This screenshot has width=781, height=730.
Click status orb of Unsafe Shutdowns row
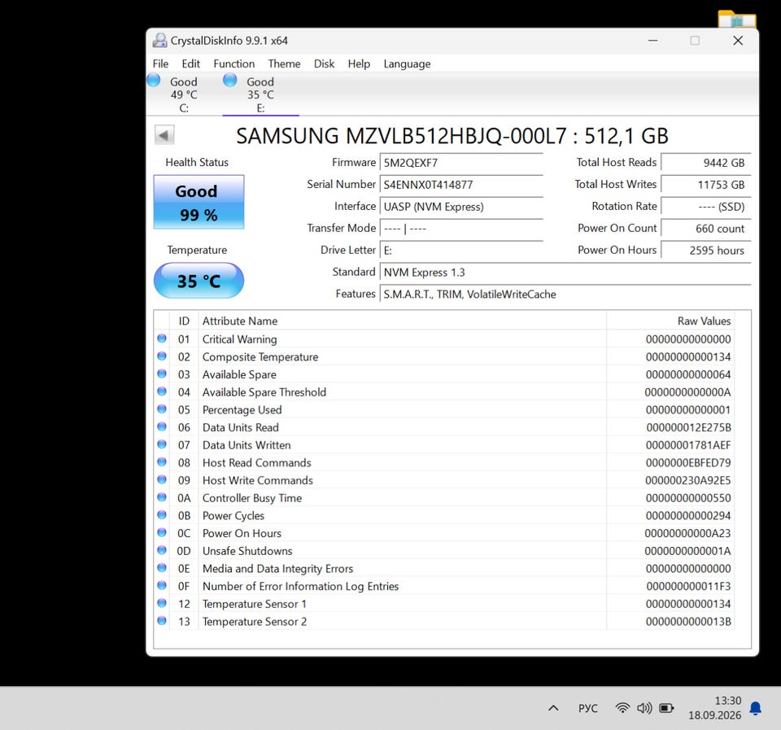pyautogui.click(x=162, y=550)
